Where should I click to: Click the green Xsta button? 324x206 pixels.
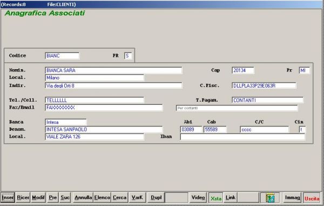[x=216, y=198]
